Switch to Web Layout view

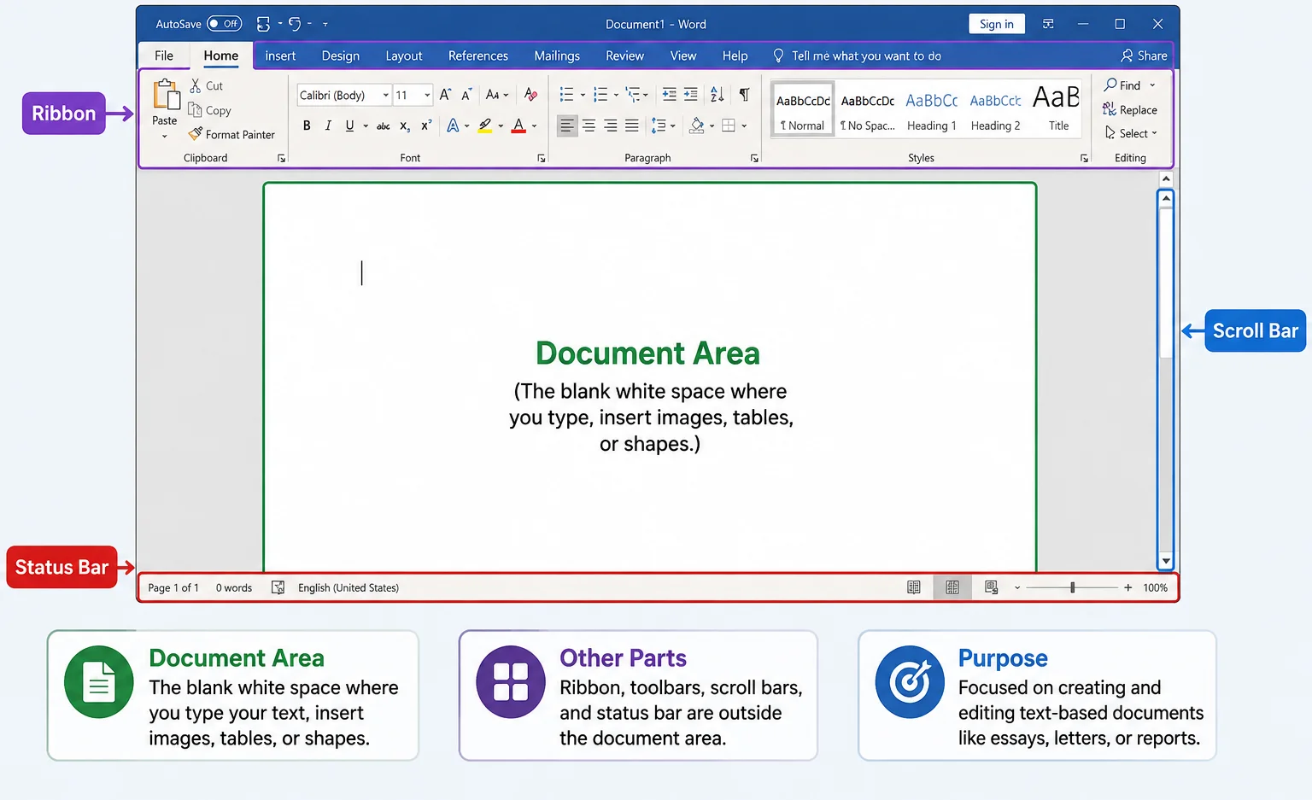coord(991,587)
